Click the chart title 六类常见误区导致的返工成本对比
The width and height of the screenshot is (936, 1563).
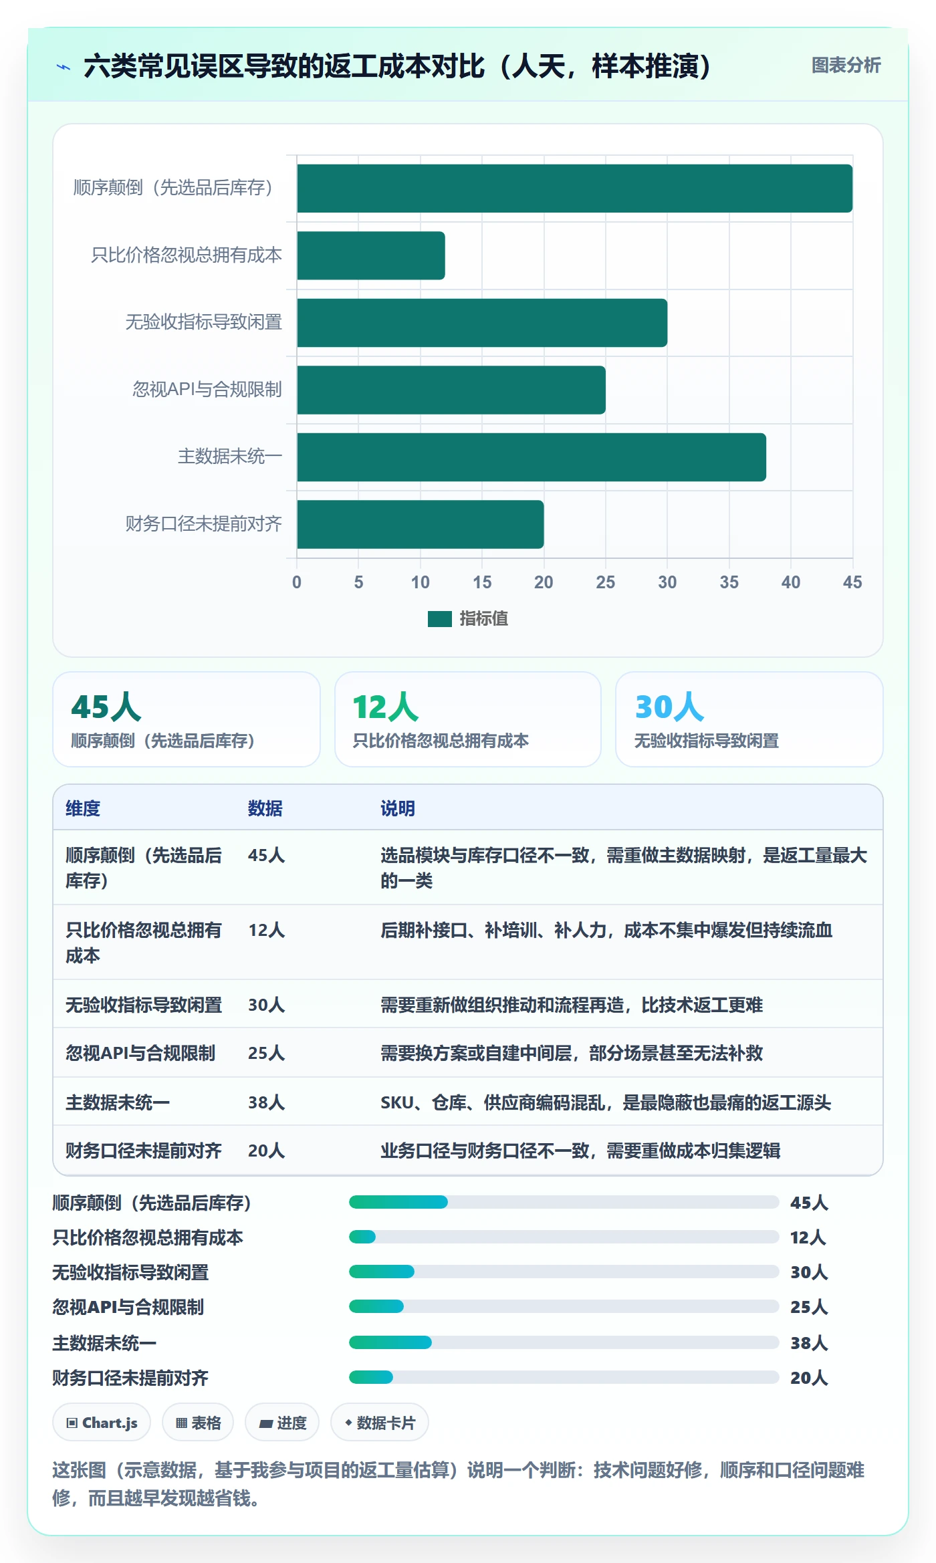pos(397,66)
